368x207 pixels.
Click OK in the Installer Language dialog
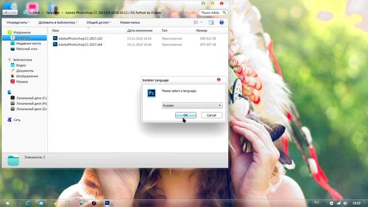186,115
